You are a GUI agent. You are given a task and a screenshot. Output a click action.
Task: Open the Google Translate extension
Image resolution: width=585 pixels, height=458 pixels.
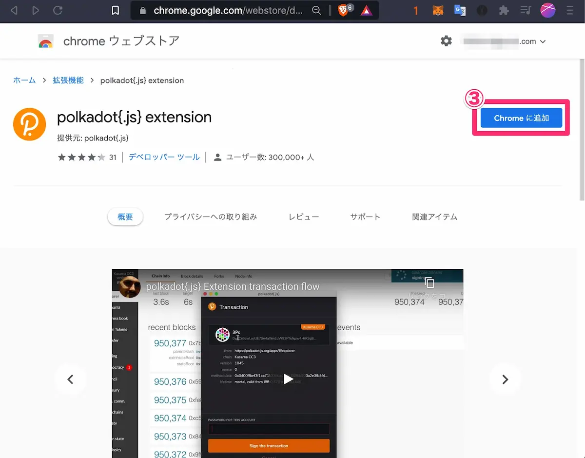click(x=460, y=11)
